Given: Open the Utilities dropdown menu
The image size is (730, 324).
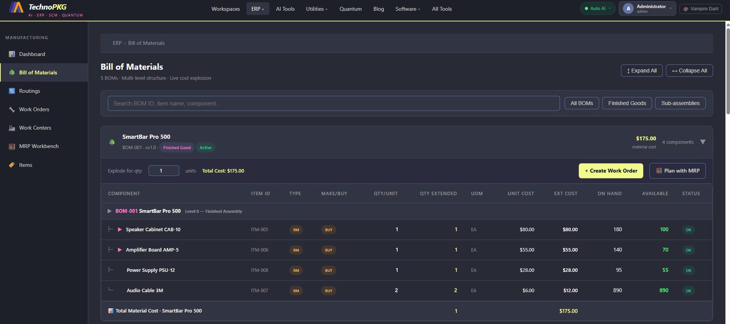Looking at the screenshot, I should (x=317, y=9).
